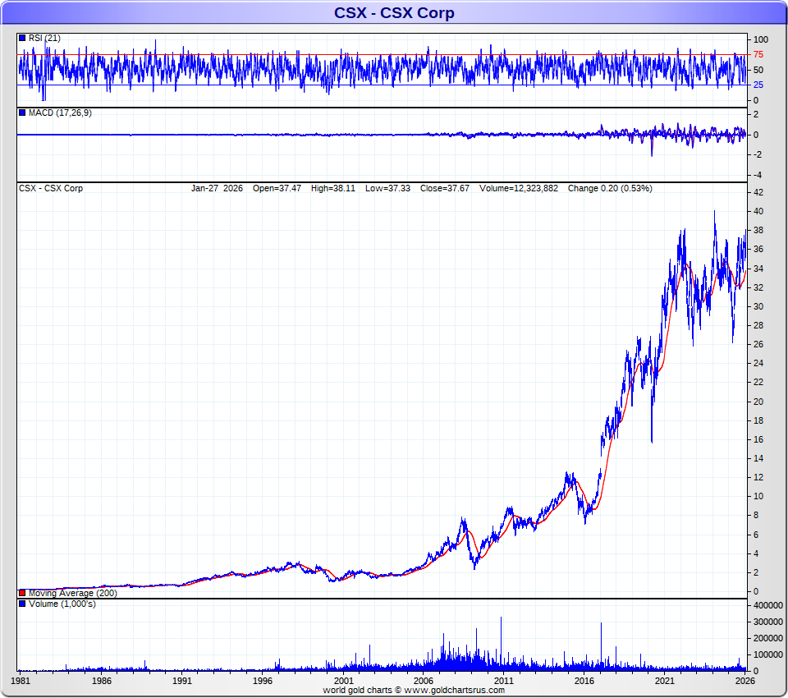788x698 pixels.
Task: Click the blue Volume legend square
Action: pos(22,604)
